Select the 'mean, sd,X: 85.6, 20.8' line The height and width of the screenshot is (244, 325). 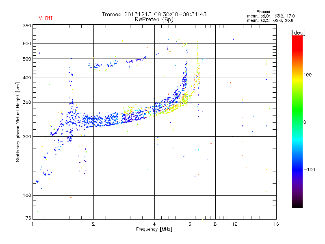pyautogui.click(x=270, y=20)
